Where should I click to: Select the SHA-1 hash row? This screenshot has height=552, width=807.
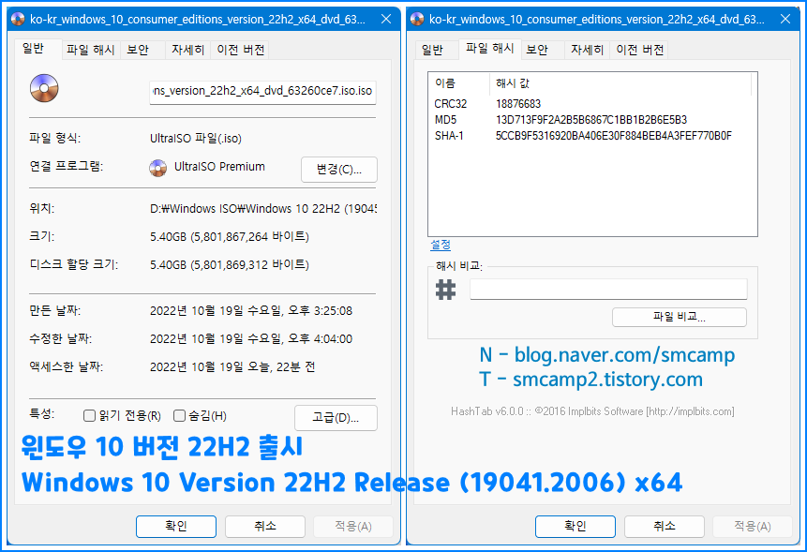(x=591, y=136)
